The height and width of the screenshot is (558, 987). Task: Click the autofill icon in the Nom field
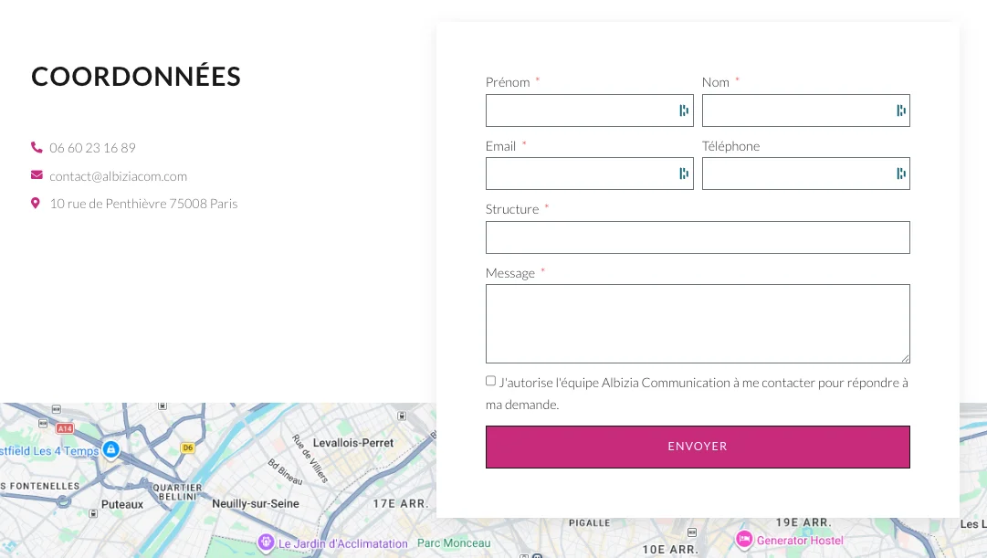point(901,111)
